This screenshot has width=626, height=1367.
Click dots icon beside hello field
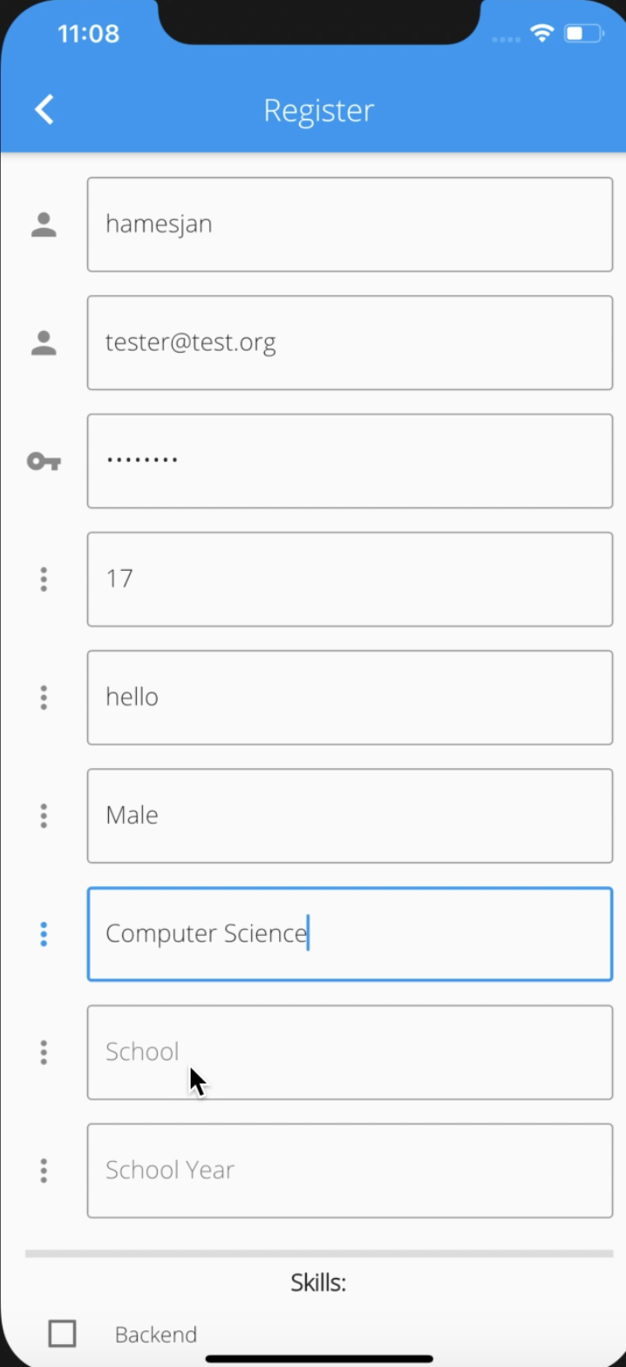point(44,697)
